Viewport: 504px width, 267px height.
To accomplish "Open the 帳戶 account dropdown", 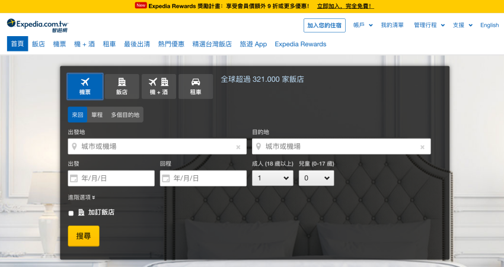I will coord(363,25).
